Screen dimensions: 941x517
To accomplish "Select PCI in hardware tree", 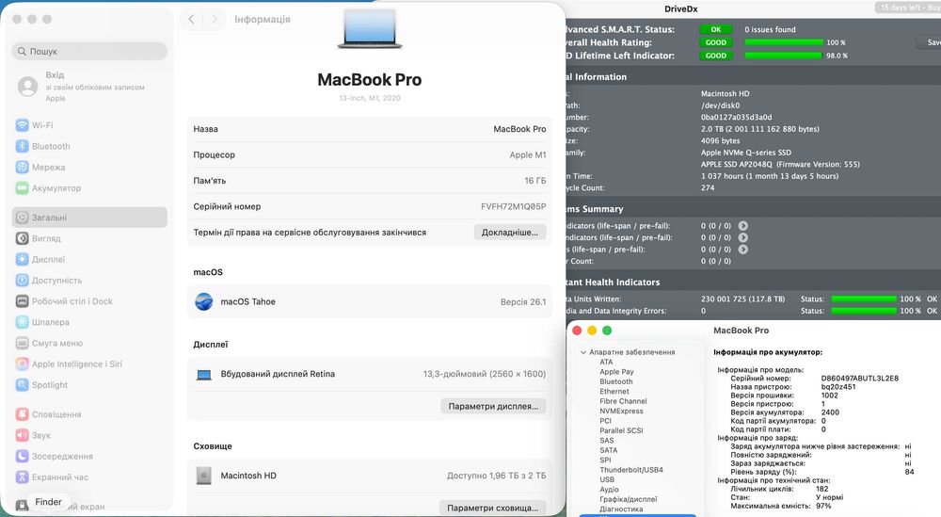I will (605, 421).
